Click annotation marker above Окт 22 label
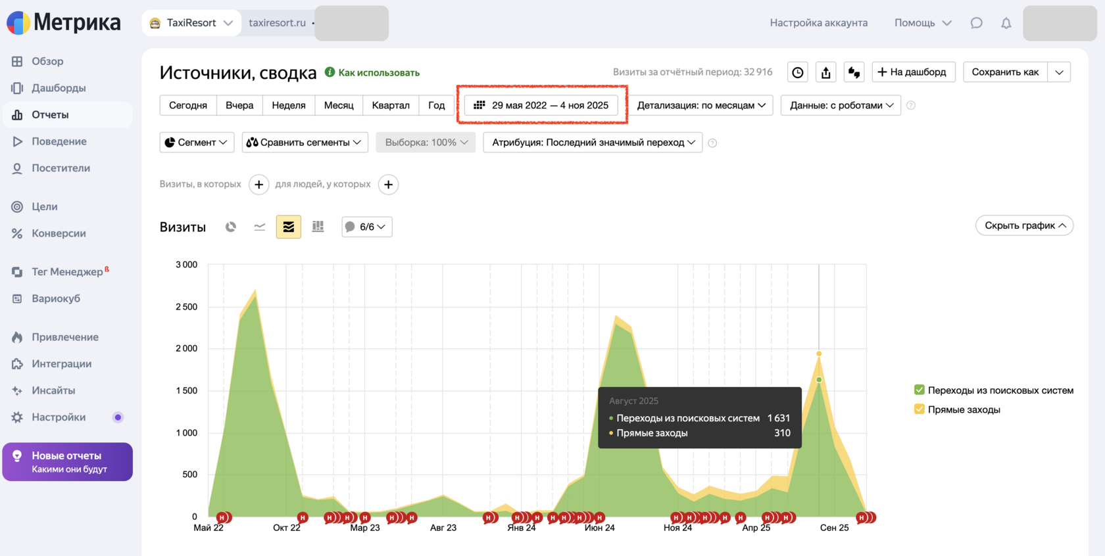 tap(303, 518)
